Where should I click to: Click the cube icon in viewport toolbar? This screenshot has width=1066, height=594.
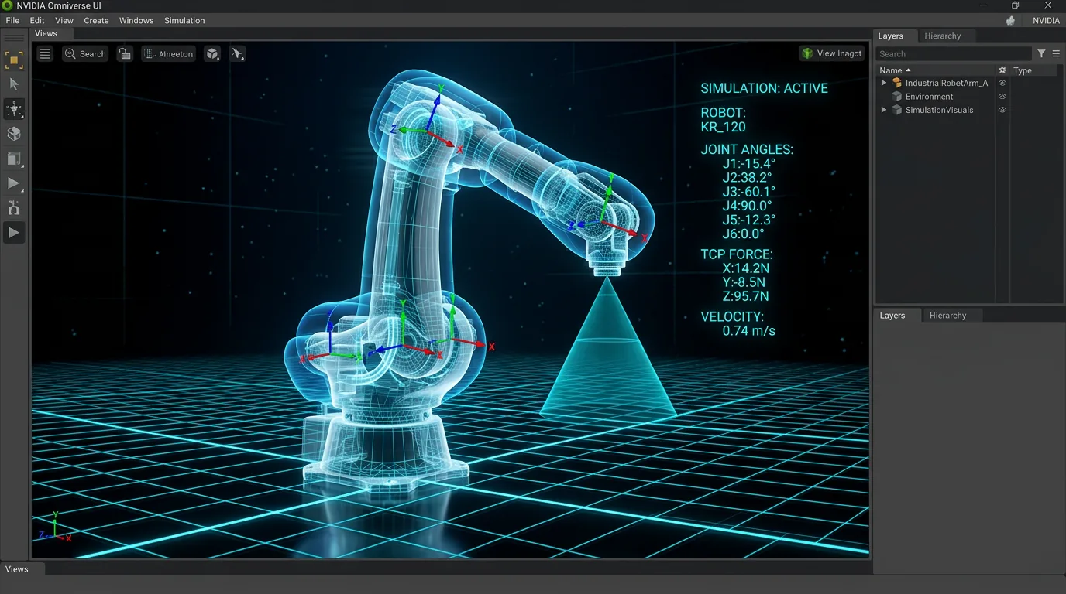tap(212, 54)
